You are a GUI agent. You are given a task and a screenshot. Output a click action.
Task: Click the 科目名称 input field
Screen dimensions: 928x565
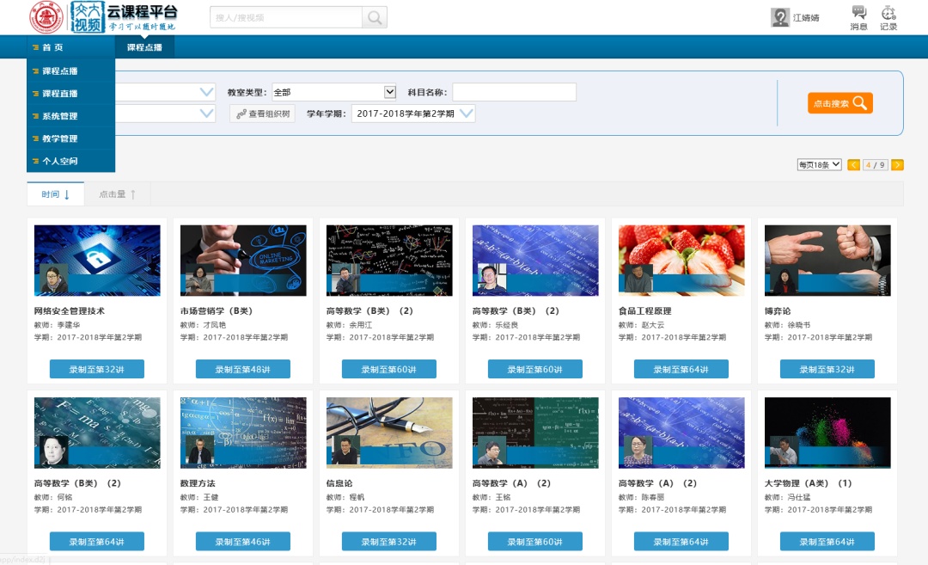click(514, 92)
